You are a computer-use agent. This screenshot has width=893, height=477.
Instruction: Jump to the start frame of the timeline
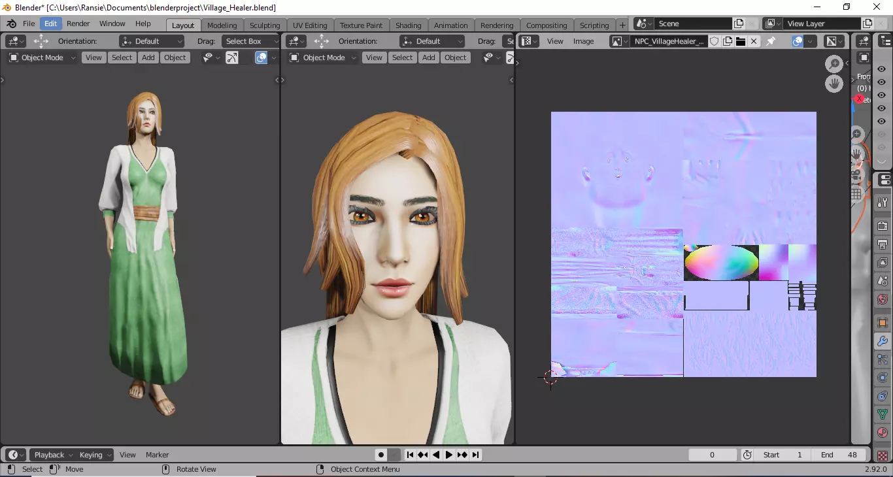click(x=410, y=455)
